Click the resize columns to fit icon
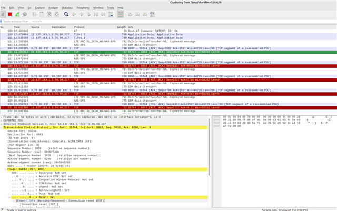The width and height of the screenshot is (337, 211). [152, 14]
